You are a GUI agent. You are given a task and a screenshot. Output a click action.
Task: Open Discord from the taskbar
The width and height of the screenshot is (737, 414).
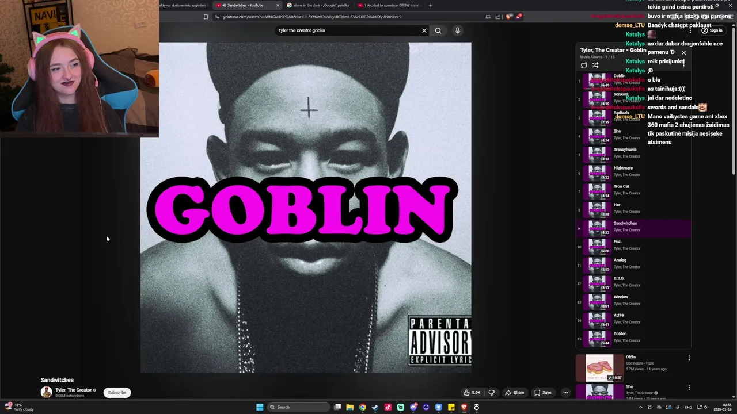click(413, 407)
